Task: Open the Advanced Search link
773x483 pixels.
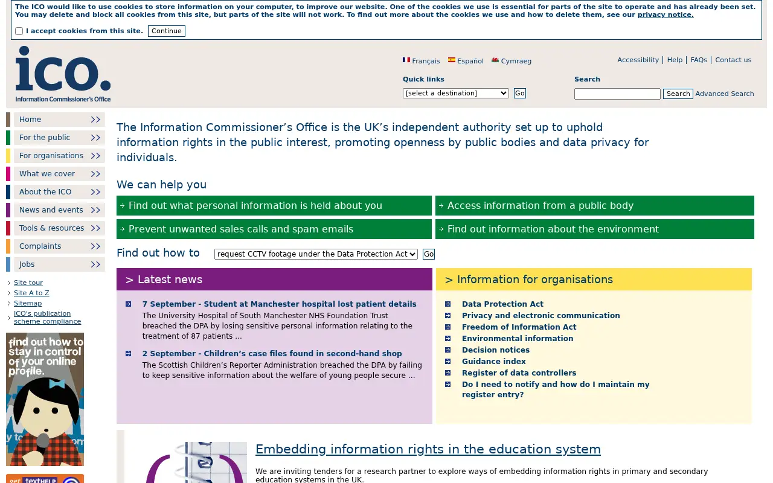Action: pos(725,94)
